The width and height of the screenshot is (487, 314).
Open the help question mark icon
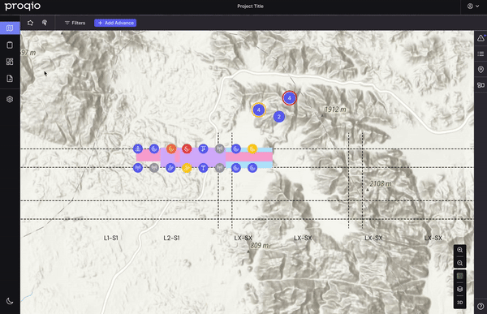(x=481, y=306)
